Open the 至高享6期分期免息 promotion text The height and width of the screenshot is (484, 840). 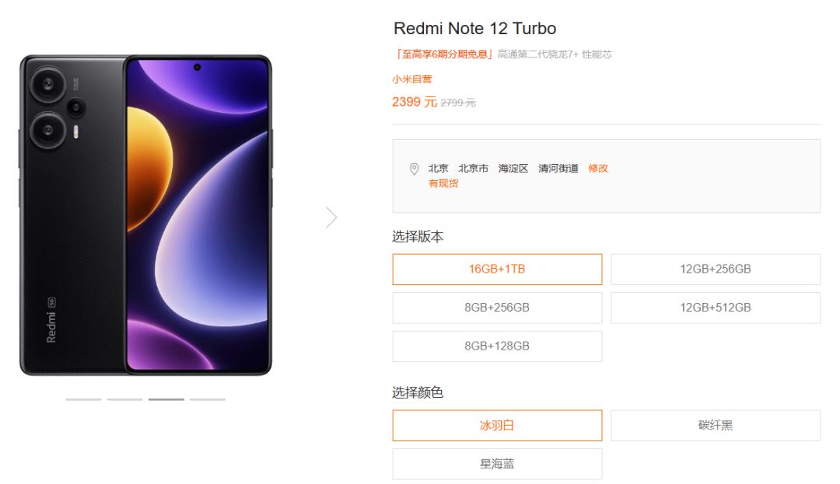click(x=443, y=54)
